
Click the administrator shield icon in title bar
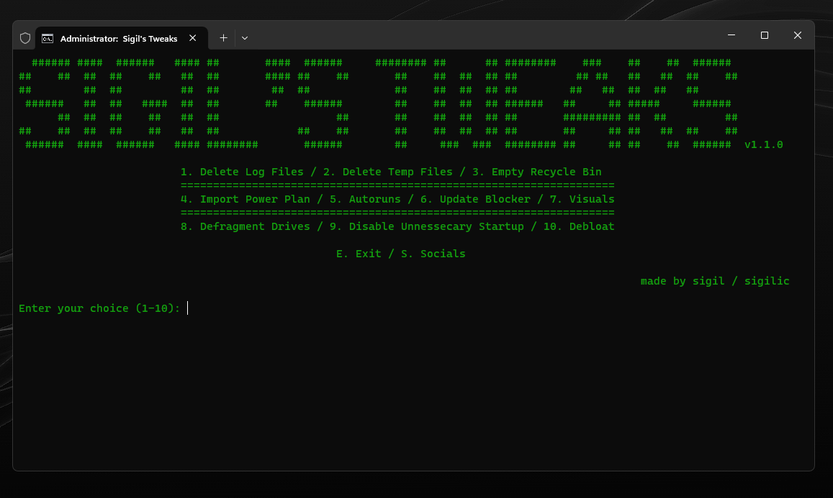tap(26, 37)
